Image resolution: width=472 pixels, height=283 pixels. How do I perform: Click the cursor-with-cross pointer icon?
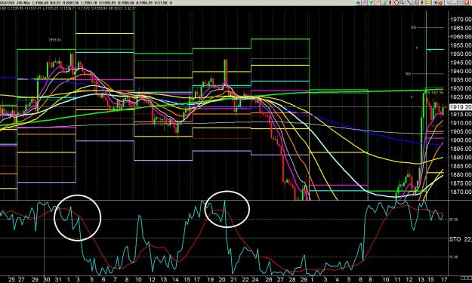point(435,3)
